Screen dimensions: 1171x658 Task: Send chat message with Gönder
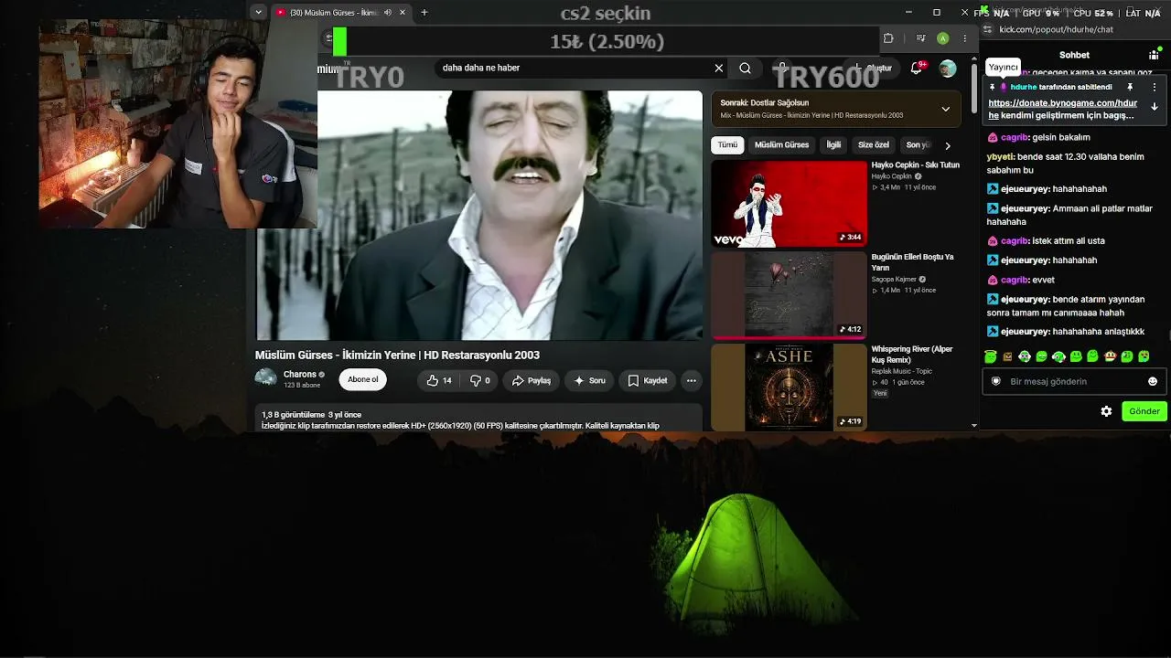pyautogui.click(x=1144, y=411)
